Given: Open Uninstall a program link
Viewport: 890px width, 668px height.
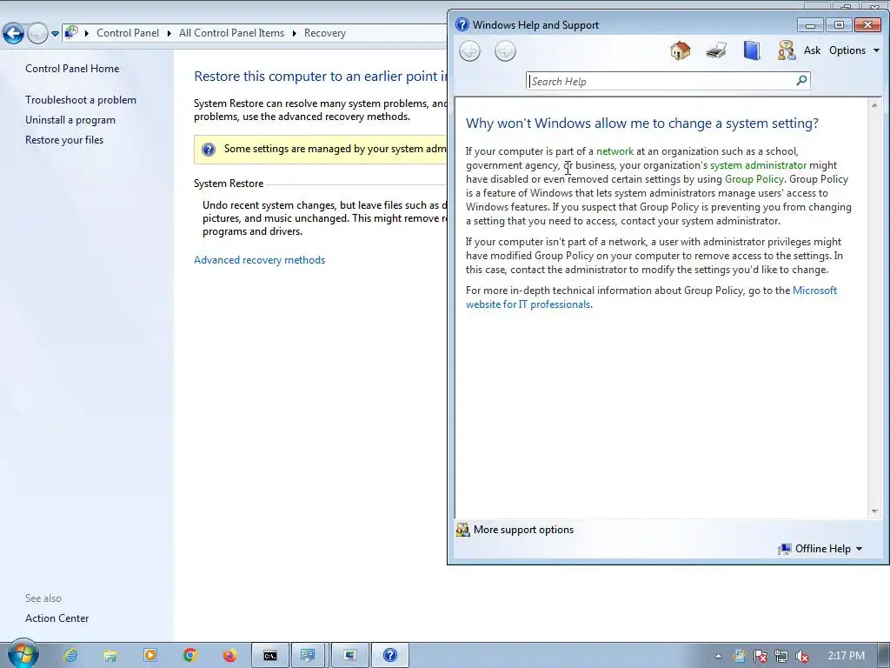Looking at the screenshot, I should (x=70, y=120).
